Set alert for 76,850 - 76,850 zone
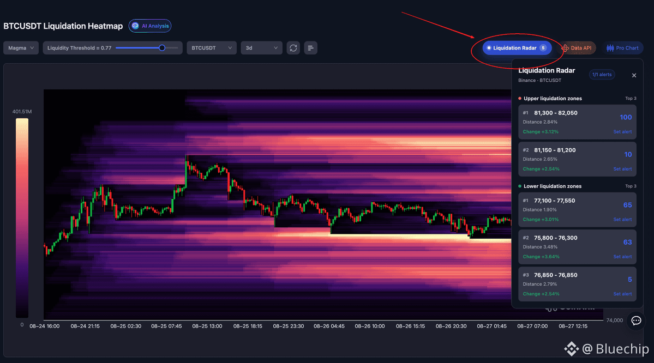Viewport: 654px width, 363px height. pos(622,294)
